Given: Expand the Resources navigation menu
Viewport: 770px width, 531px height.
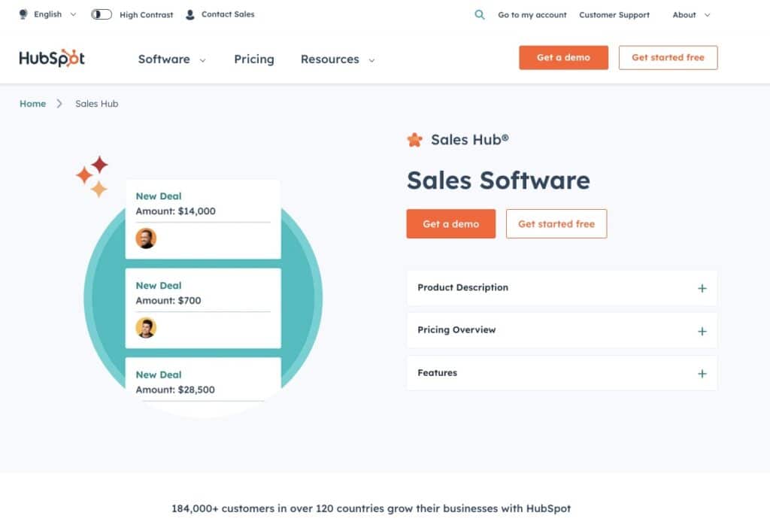Looking at the screenshot, I should pos(338,59).
